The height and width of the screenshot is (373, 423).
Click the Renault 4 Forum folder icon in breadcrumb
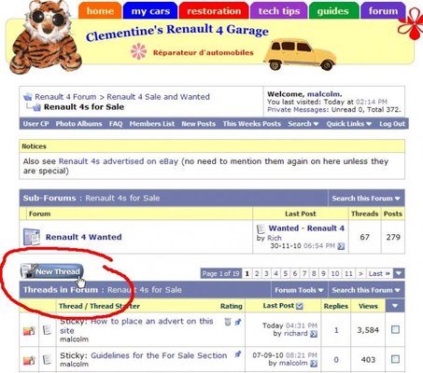pyautogui.click(x=28, y=97)
